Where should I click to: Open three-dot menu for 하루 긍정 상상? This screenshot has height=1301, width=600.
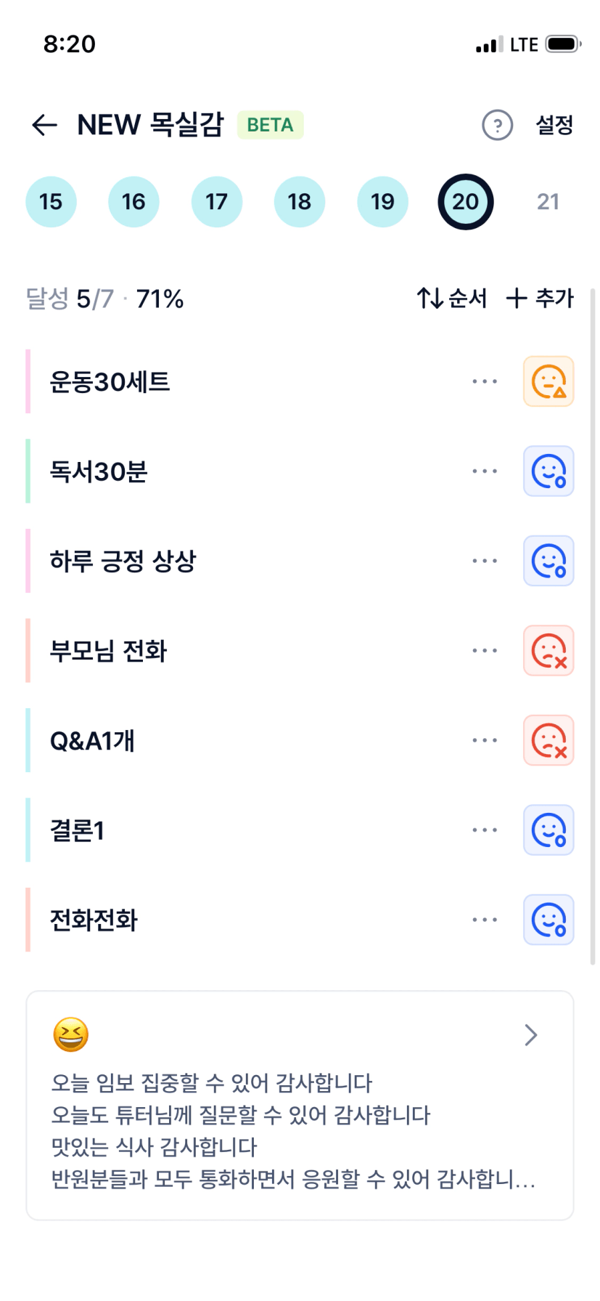coord(484,561)
